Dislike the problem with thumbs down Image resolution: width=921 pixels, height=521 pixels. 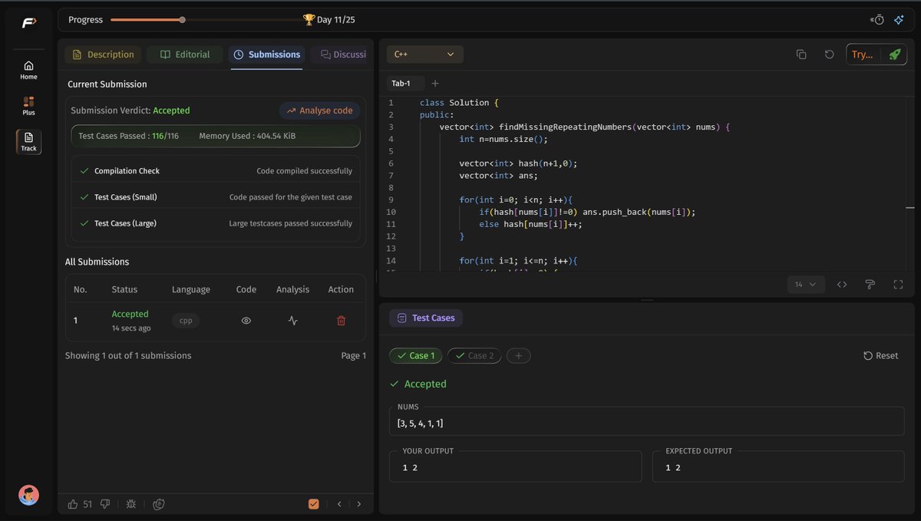106,504
